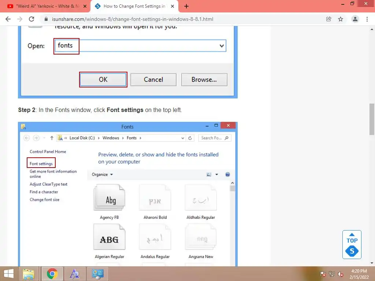Go forward to the next page
The image size is (375, 281).
pos(20,19)
